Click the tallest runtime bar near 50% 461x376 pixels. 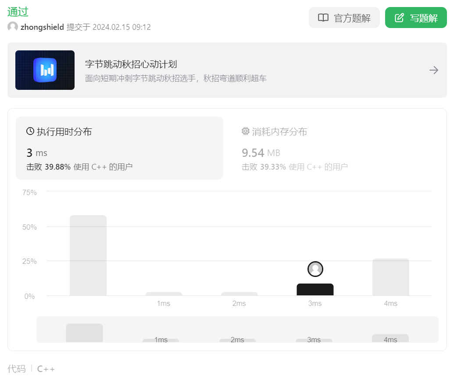(88, 255)
